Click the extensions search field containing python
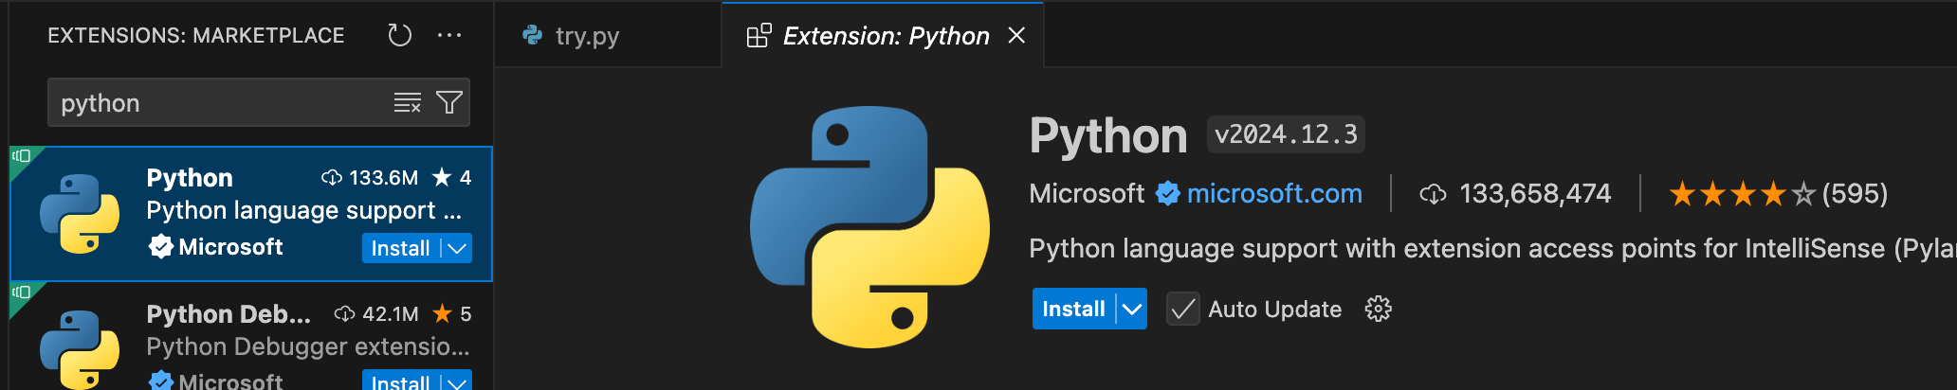1957x390 pixels. (218, 102)
